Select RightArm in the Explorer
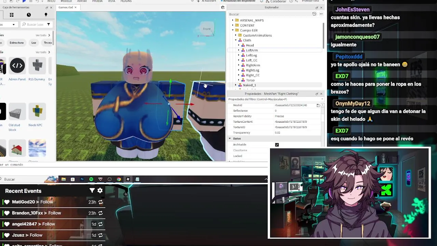Viewport: 437px width, 246px height. click(253, 65)
